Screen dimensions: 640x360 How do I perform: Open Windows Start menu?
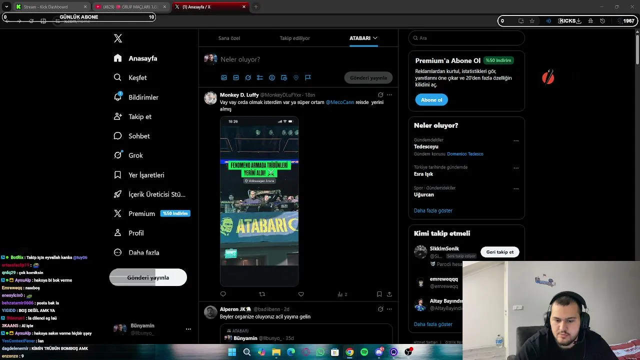click(x=232, y=352)
